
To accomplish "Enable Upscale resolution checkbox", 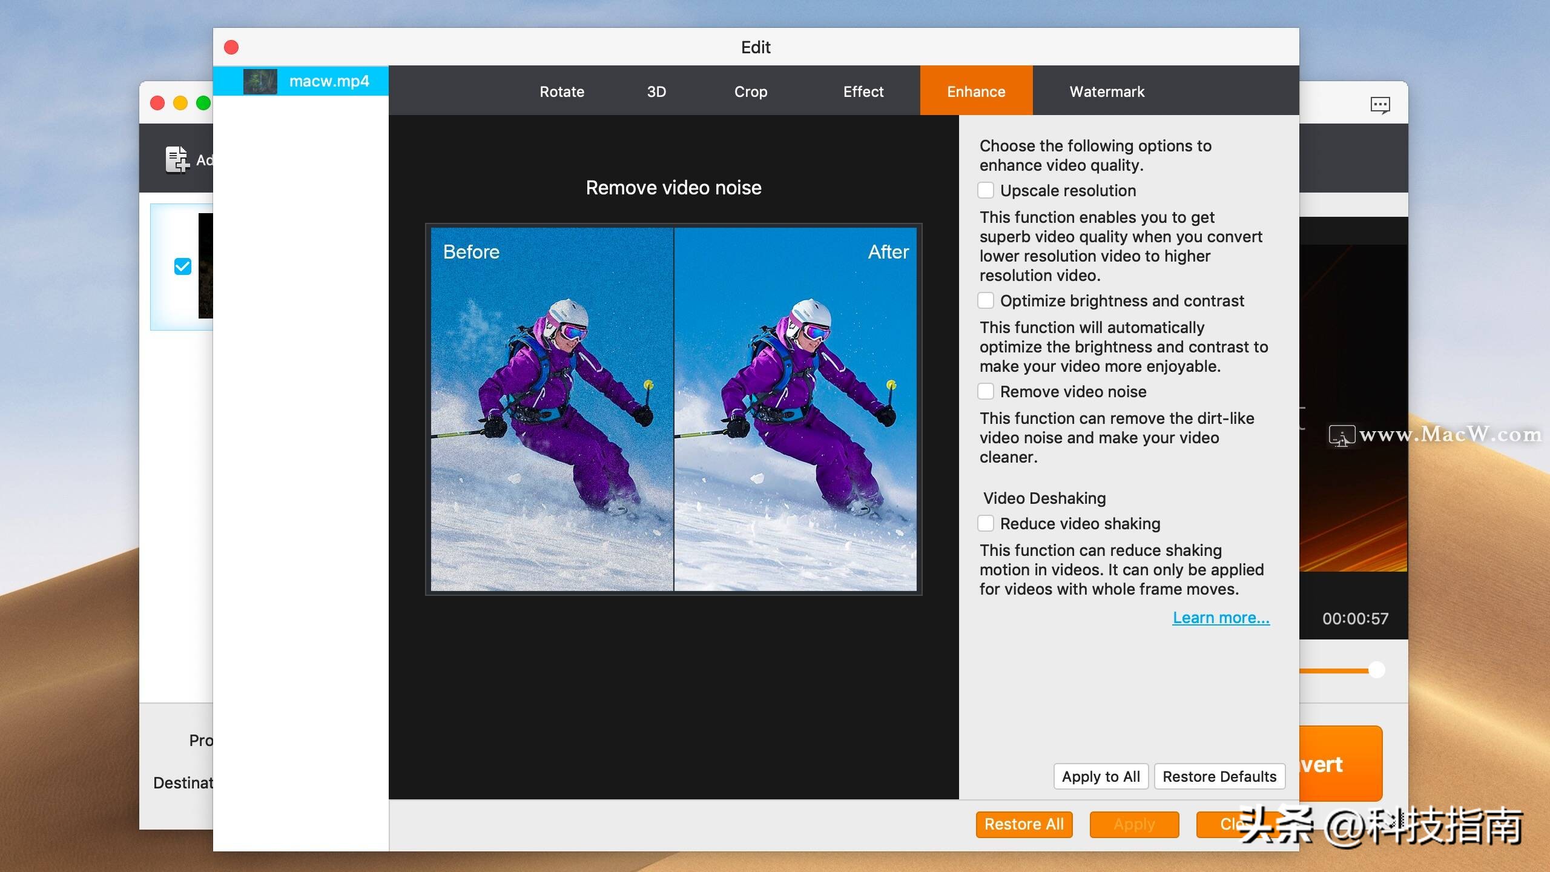I will point(986,191).
